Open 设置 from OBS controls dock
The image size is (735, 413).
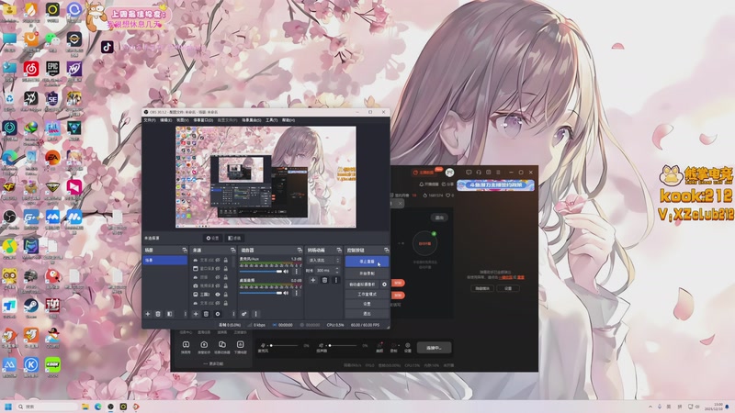[x=367, y=304]
